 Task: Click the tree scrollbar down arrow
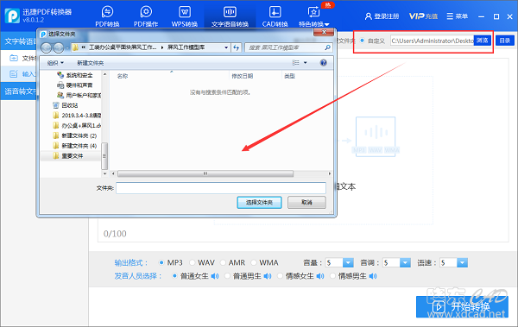tap(104, 173)
